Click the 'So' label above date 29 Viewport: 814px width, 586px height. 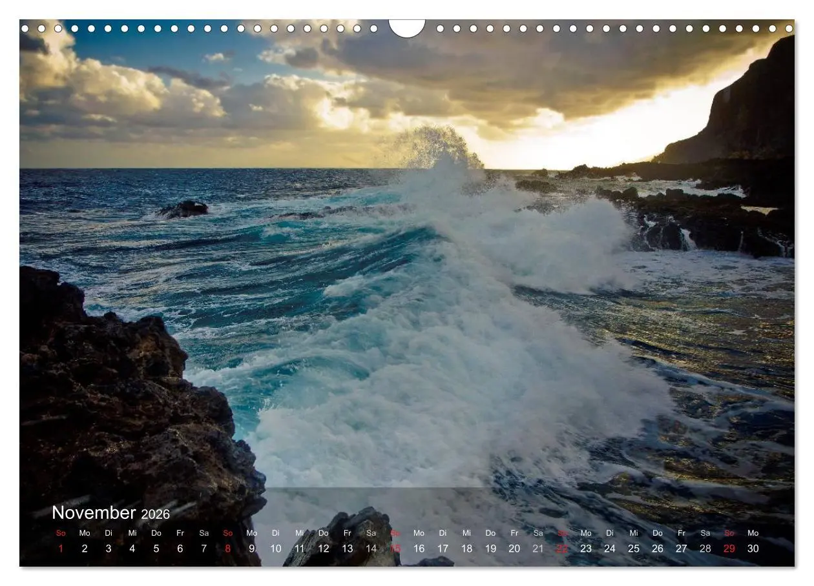pyautogui.click(x=729, y=533)
